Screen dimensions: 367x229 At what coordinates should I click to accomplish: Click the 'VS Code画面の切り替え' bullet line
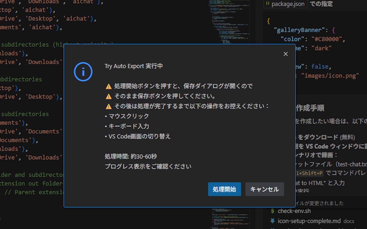138,136
